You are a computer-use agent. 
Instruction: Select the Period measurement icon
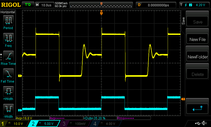[8, 21]
